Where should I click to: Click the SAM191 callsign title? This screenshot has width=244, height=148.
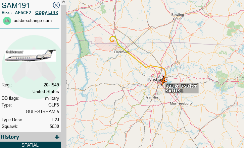tap(16, 5)
